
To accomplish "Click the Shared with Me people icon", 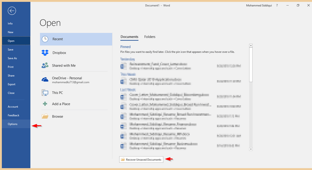I will pyautogui.click(x=45, y=66).
